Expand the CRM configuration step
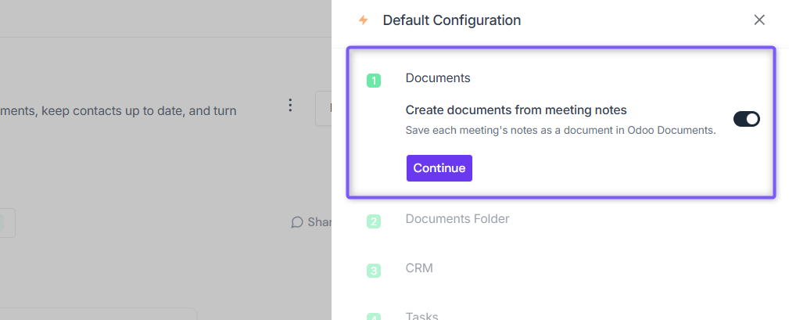This screenshot has width=789, height=320. [x=419, y=268]
